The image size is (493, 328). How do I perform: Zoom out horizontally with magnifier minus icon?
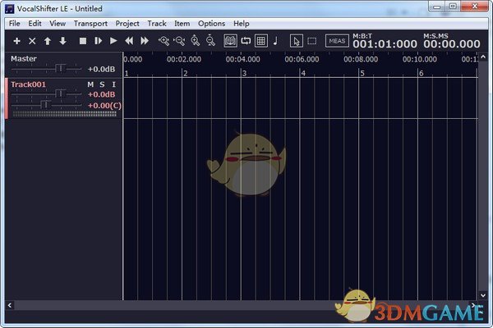click(x=179, y=41)
